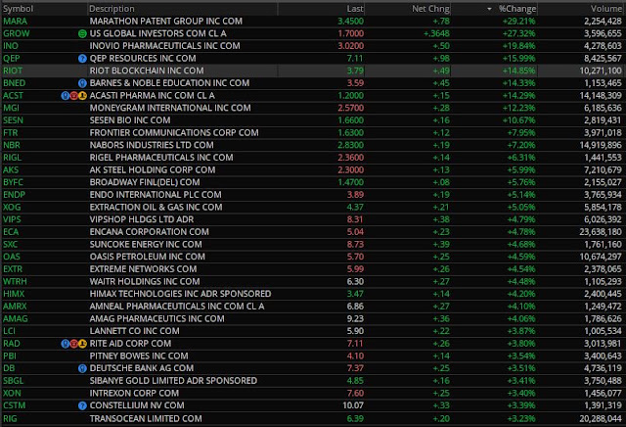Select the GROW symbol

click(17, 33)
